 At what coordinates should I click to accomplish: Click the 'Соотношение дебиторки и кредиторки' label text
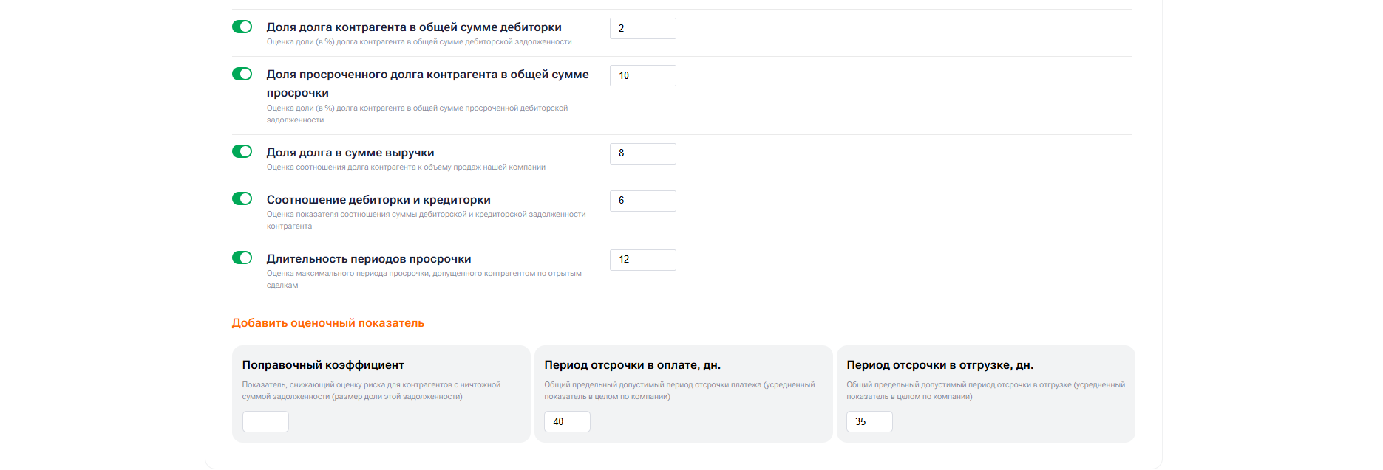pyautogui.click(x=378, y=200)
